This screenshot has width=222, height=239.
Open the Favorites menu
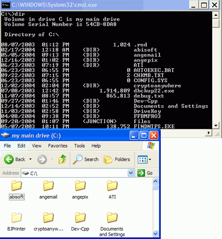58,146
